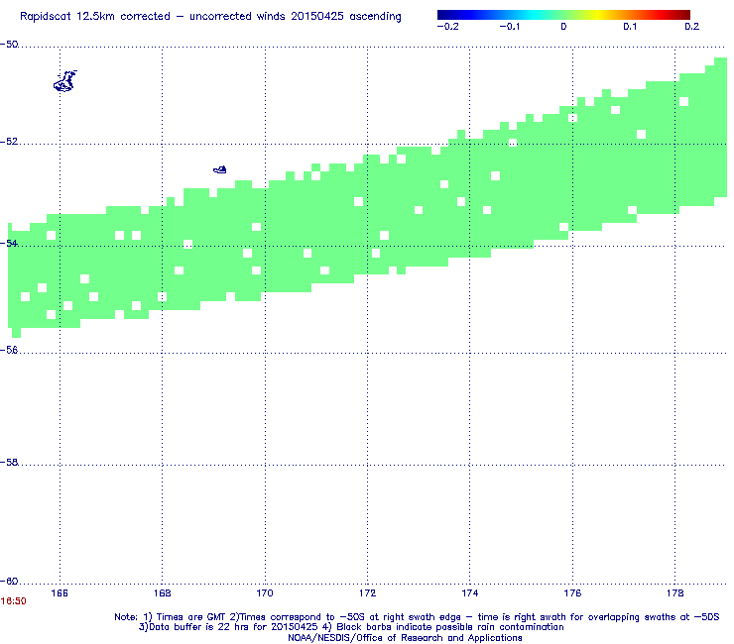
Task: Click the NOAA/NESDIS credit line
Action: 405,638
